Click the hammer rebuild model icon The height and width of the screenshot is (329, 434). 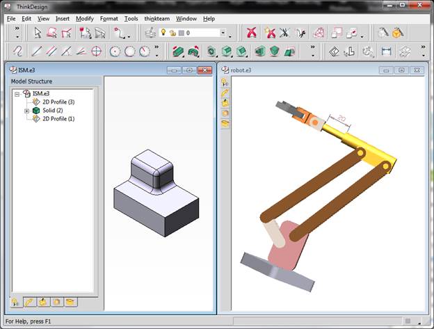pos(383,33)
